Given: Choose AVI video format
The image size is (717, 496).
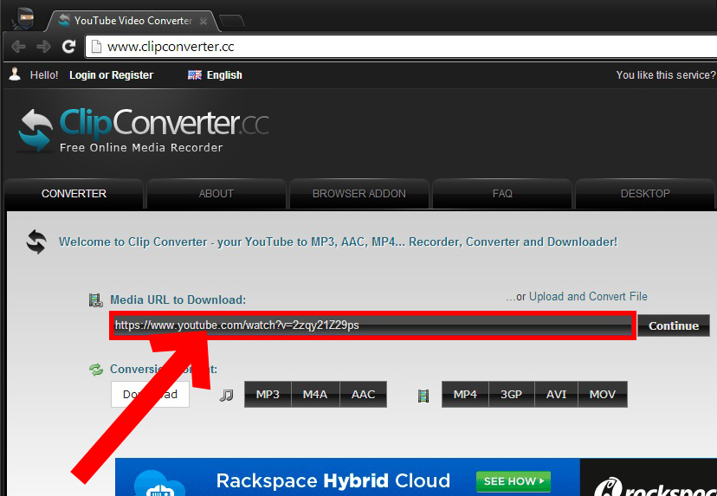Looking at the screenshot, I should pyautogui.click(x=556, y=395).
